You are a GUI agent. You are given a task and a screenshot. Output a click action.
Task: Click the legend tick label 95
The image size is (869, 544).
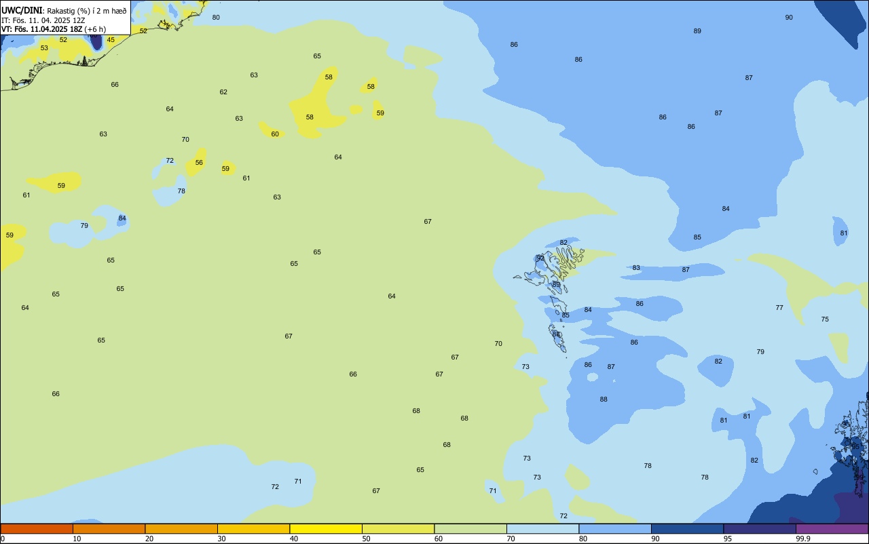pos(728,539)
